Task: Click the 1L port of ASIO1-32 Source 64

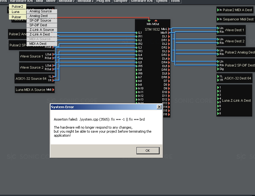Action: 53,76
